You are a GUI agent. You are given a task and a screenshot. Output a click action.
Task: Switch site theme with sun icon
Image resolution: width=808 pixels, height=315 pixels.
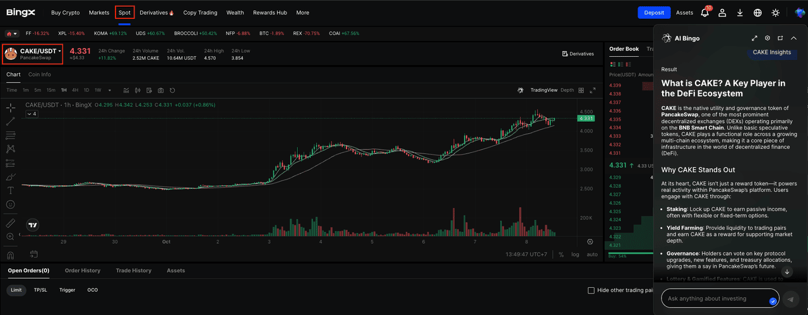[x=775, y=13]
